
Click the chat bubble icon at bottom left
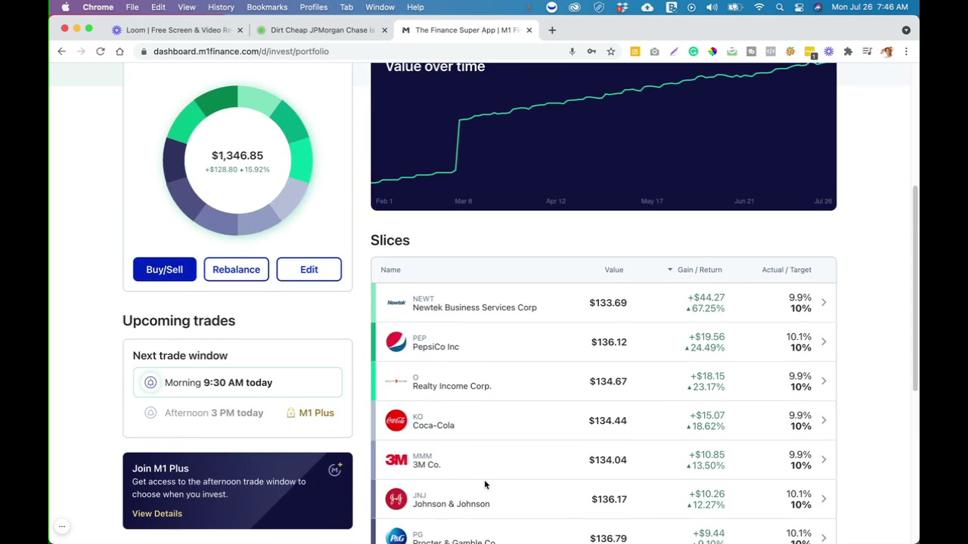(x=62, y=527)
